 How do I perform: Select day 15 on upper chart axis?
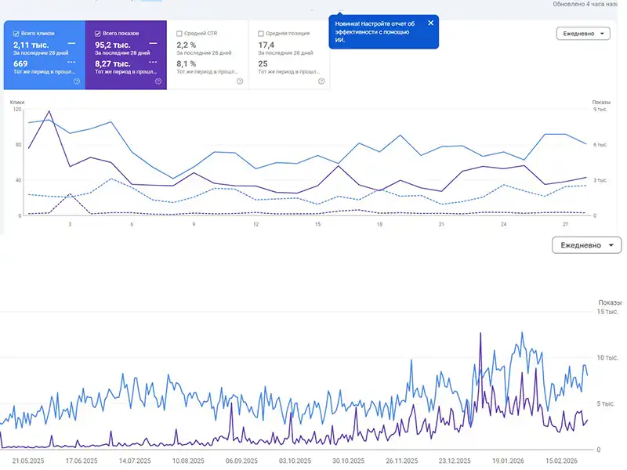pos(317,224)
